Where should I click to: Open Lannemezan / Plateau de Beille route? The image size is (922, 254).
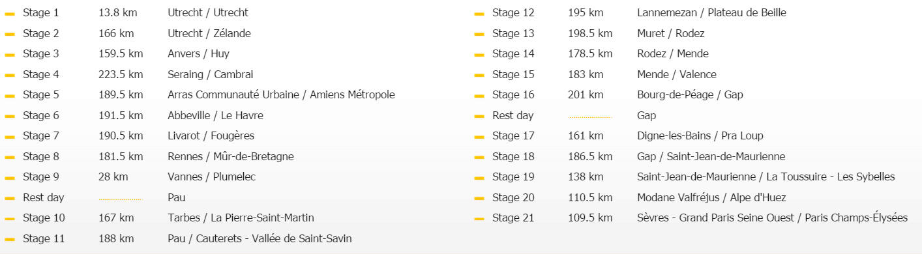coord(711,12)
